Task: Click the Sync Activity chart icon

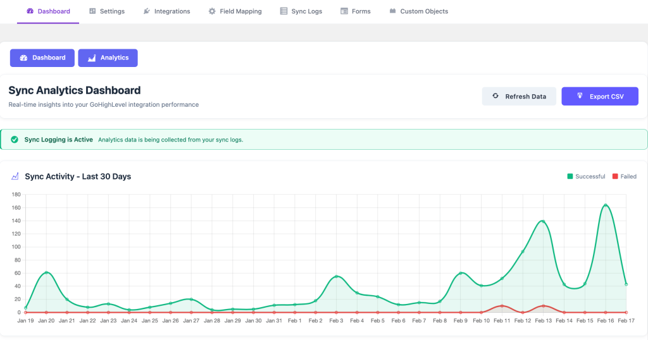Action: pos(15,176)
